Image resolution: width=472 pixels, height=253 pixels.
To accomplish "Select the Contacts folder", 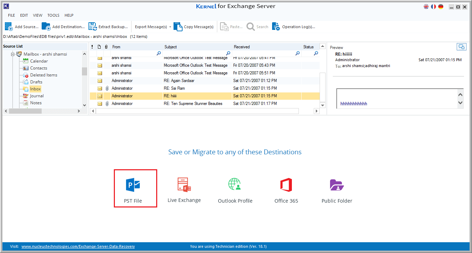I will pyautogui.click(x=39, y=68).
